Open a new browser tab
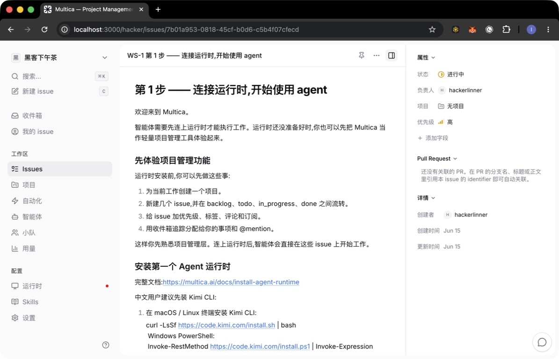 pyautogui.click(x=158, y=9)
